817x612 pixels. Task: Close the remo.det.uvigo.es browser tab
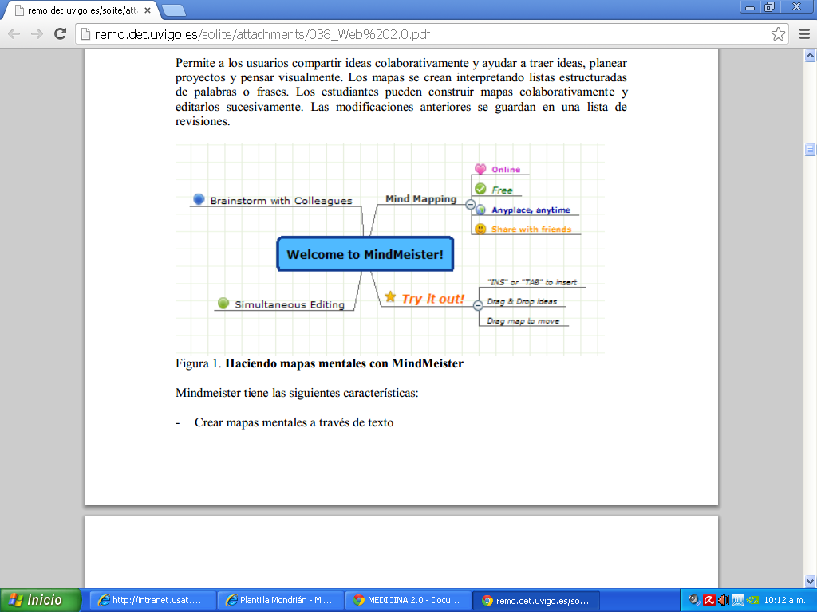tap(148, 10)
